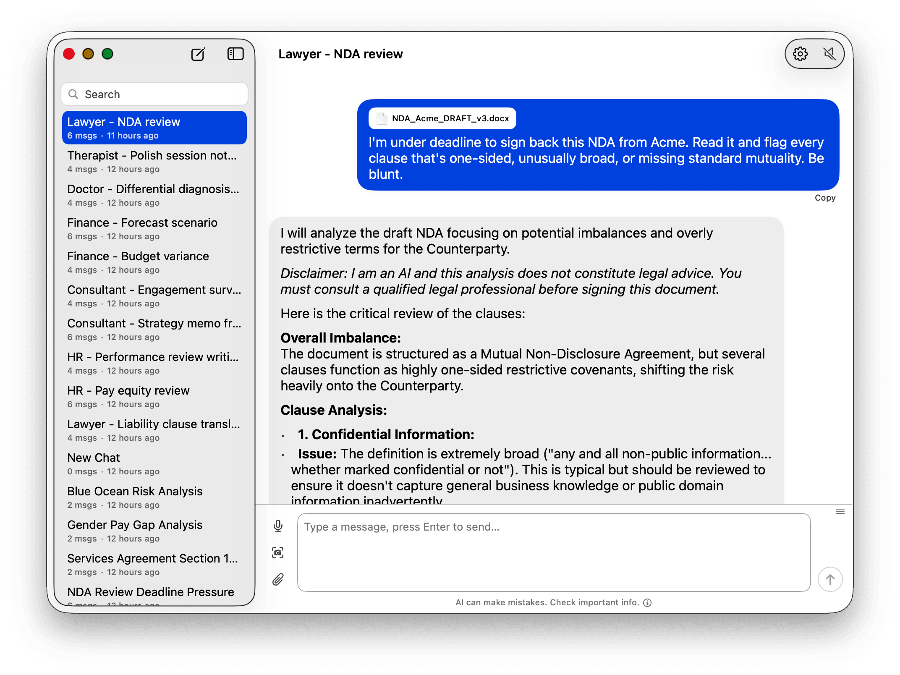900x675 pixels.
Task: Click the green zoom window button
Action: [x=107, y=54]
